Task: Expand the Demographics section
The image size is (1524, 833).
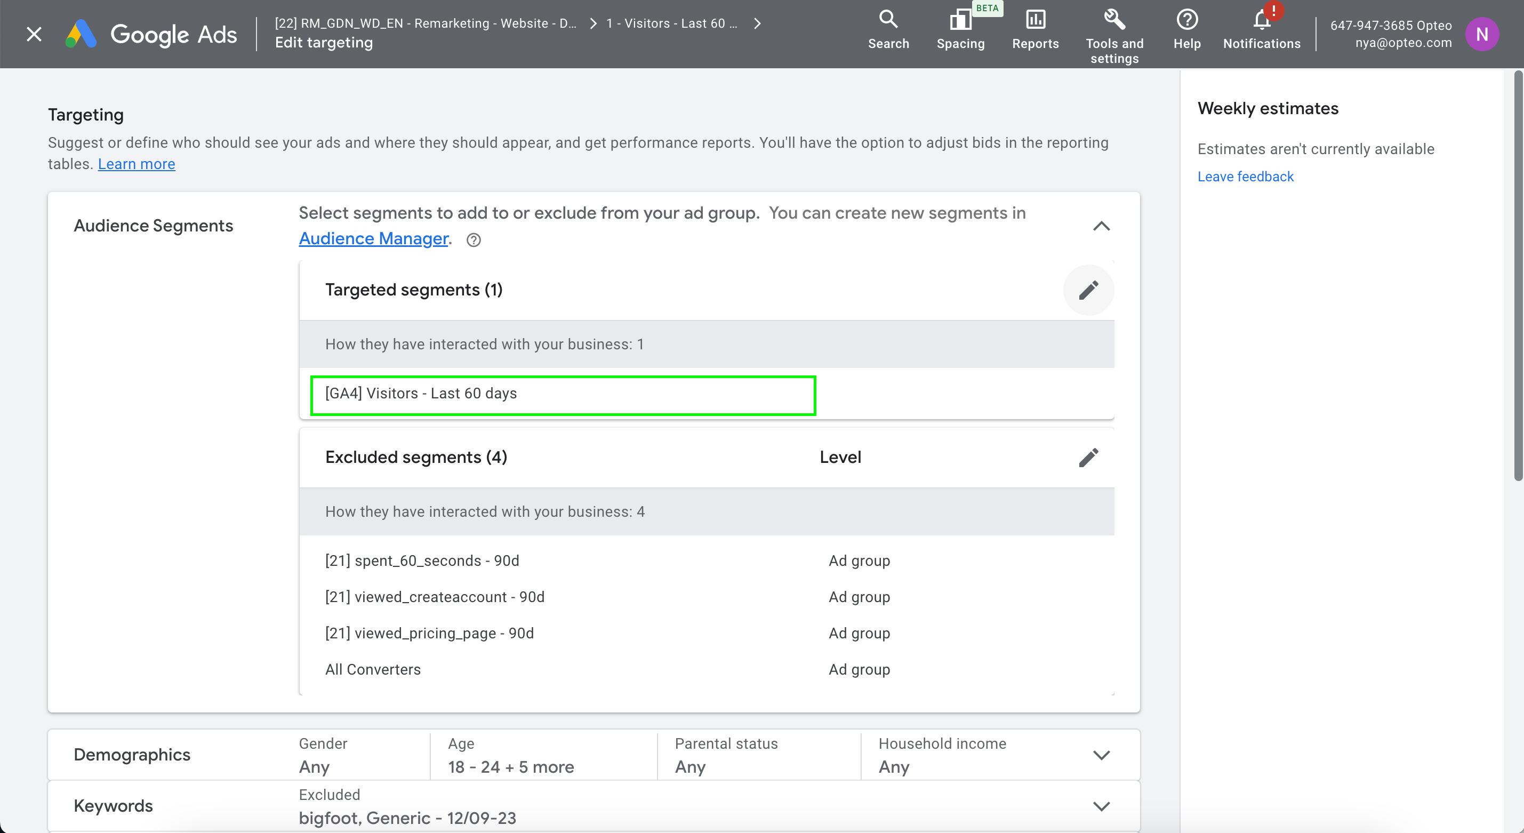Action: pos(1101,755)
